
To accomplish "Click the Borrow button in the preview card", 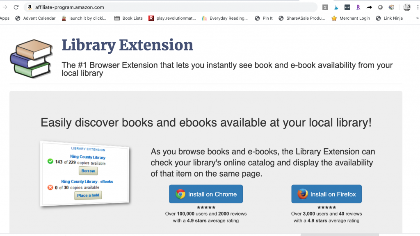I will (x=88, y=171).
